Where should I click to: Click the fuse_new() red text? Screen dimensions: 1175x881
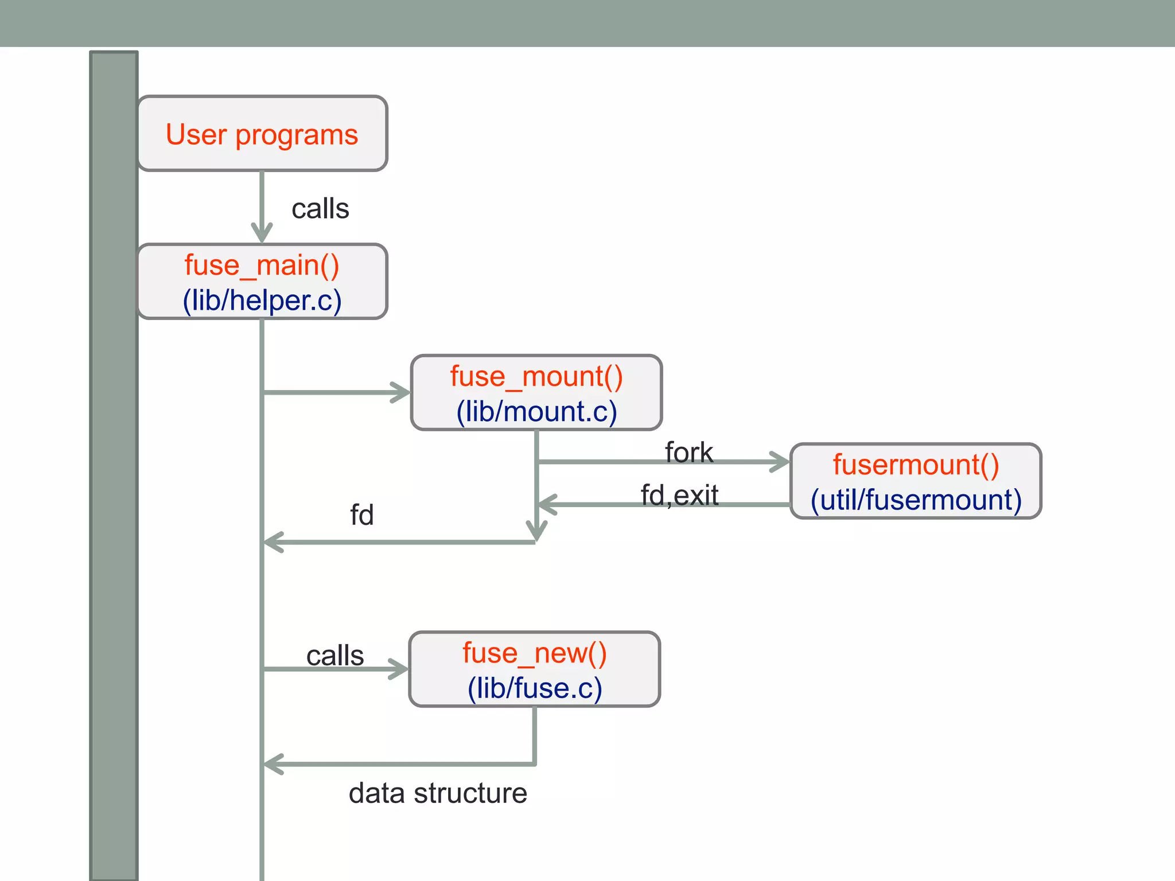click(x=535, y=653)
